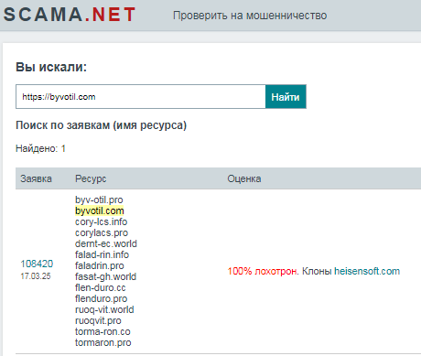Select the tagline 'Проверить на мошенничество'
The image size is (421, 356).
click(x=250, y=16)
